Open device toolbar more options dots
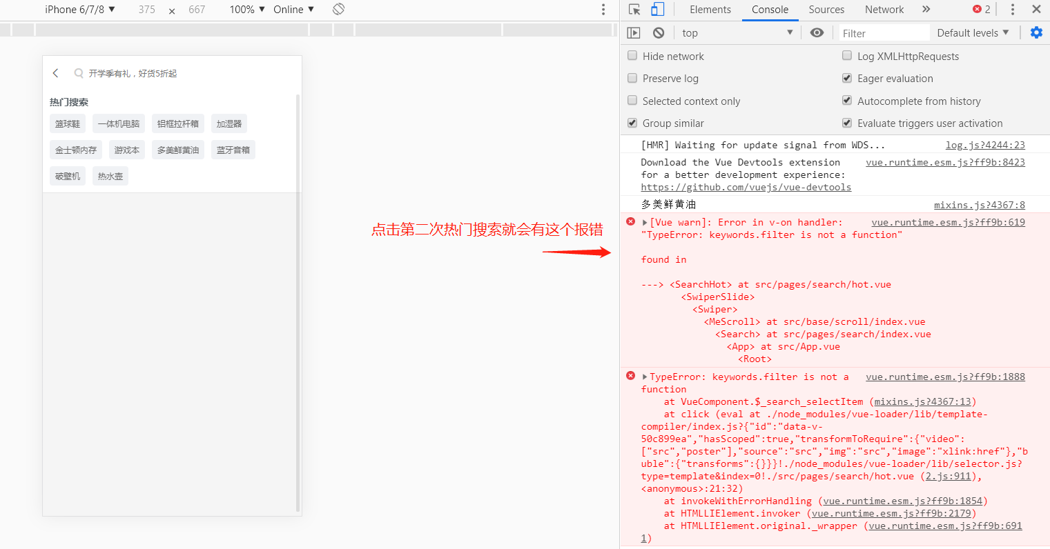Screen dimensions: 1050x549 point(603,9)
